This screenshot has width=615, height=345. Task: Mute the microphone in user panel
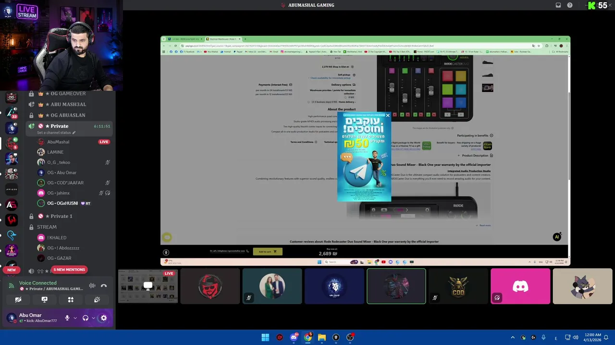(67, 318)
